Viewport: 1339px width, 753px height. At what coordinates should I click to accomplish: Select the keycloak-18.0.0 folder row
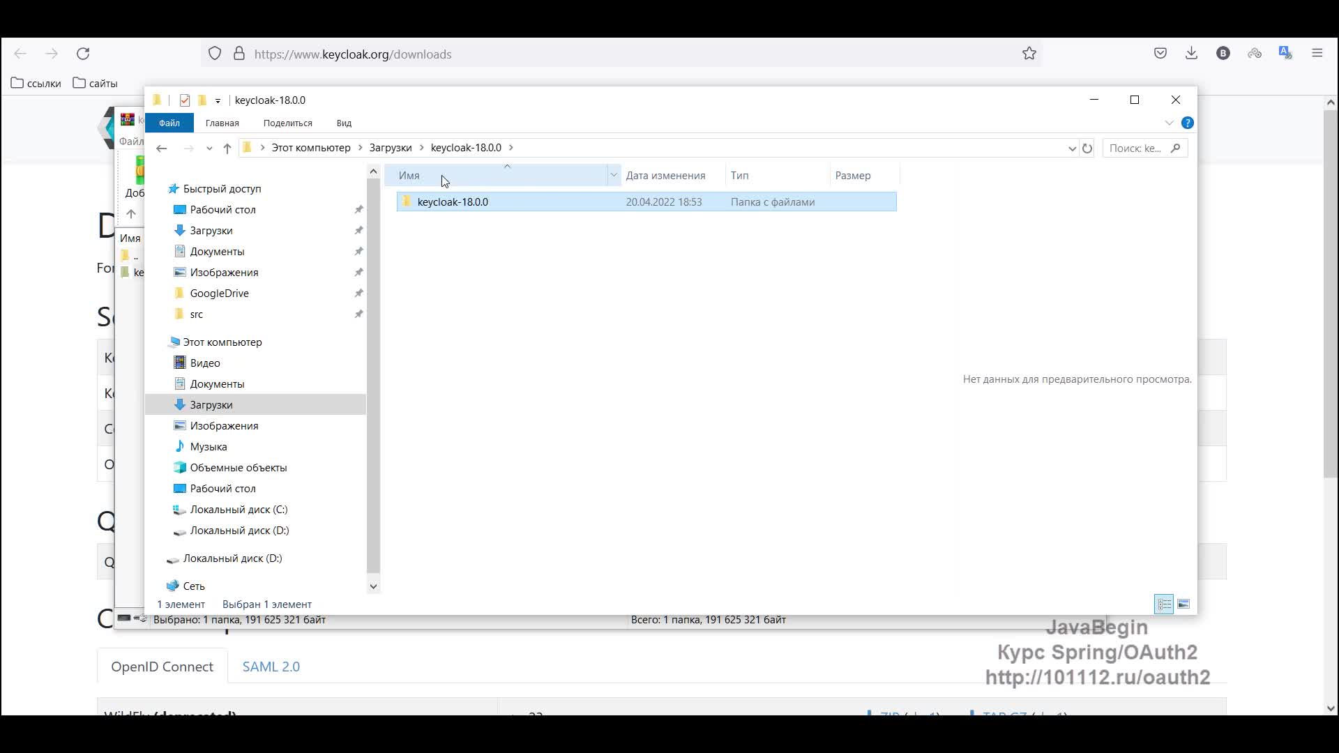tap(646, 202)
